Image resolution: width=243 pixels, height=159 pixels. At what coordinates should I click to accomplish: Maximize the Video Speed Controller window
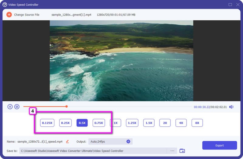click(230, 5)
